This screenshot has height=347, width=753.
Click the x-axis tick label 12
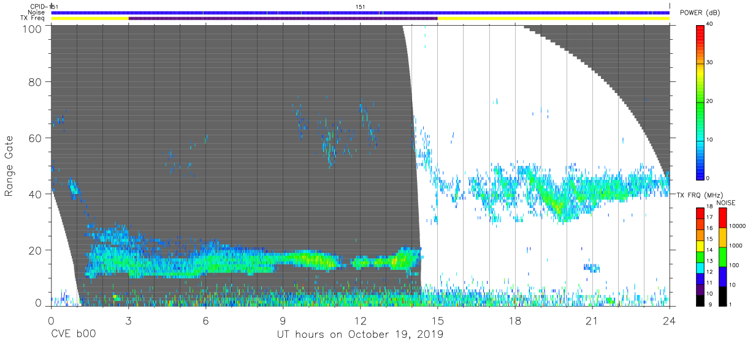[x=360, y=321]
